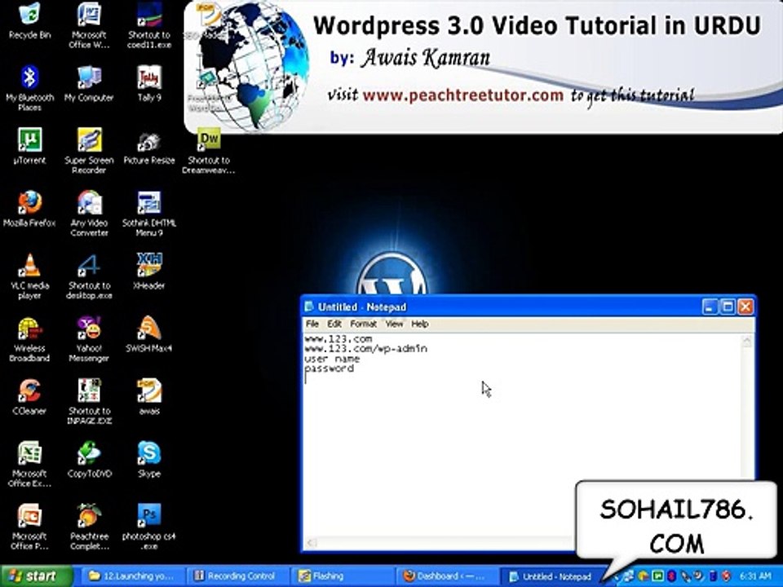Click the Notepad title bar icon
783x587 pixels.
(x=310, y=307)
